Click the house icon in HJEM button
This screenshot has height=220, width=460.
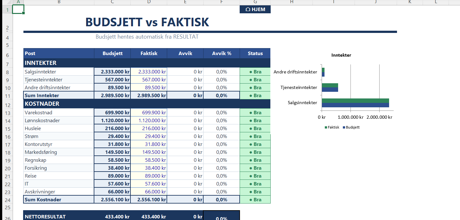(248, 9)
